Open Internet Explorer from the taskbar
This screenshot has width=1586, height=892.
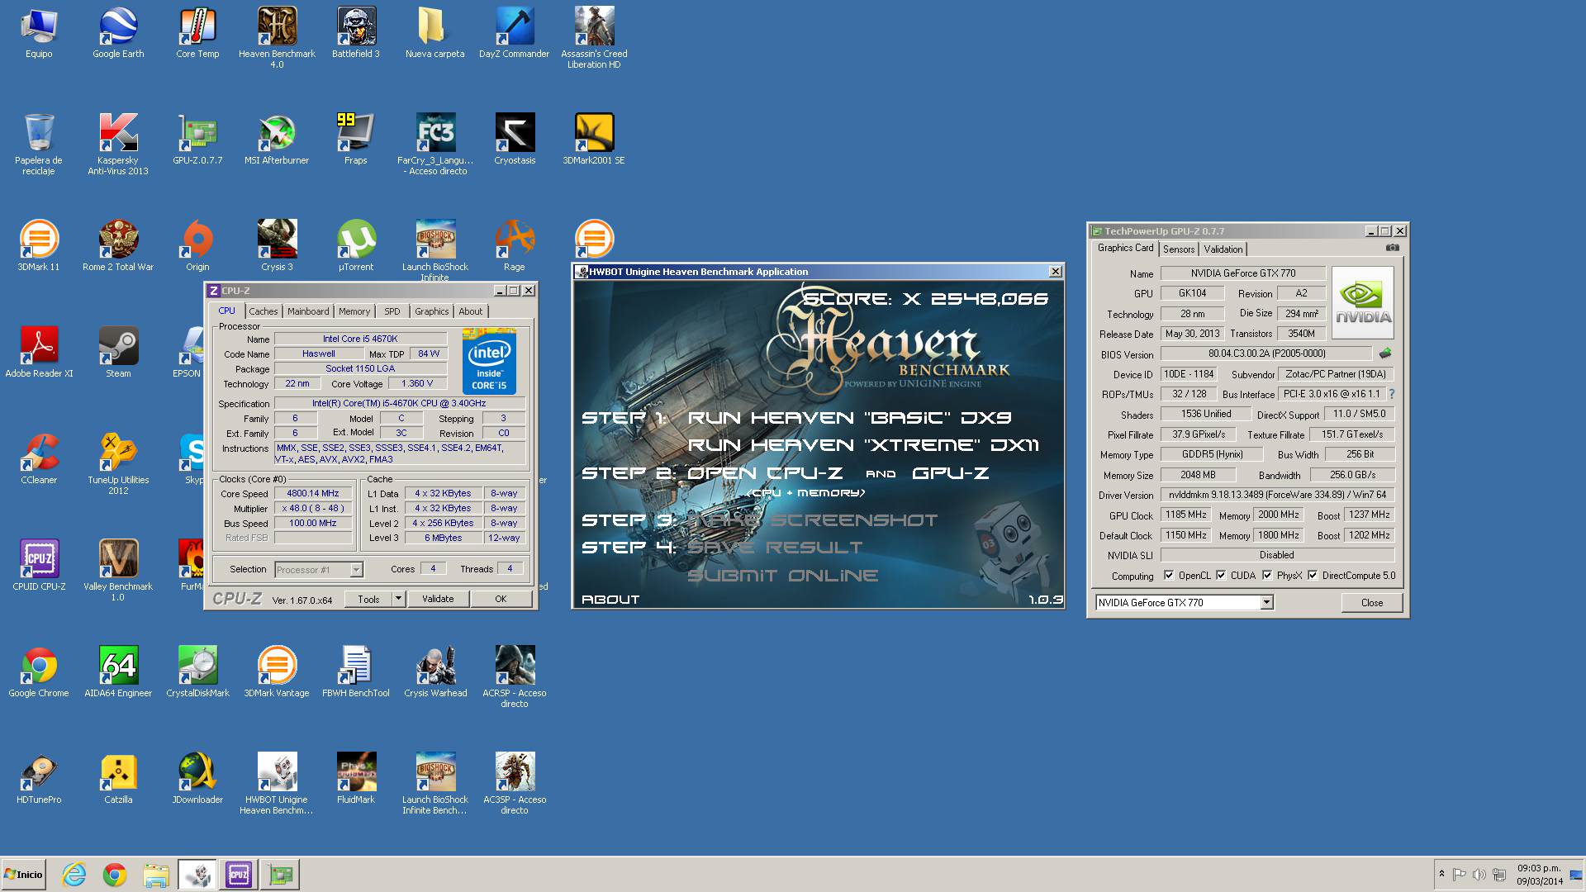[74, 875]
